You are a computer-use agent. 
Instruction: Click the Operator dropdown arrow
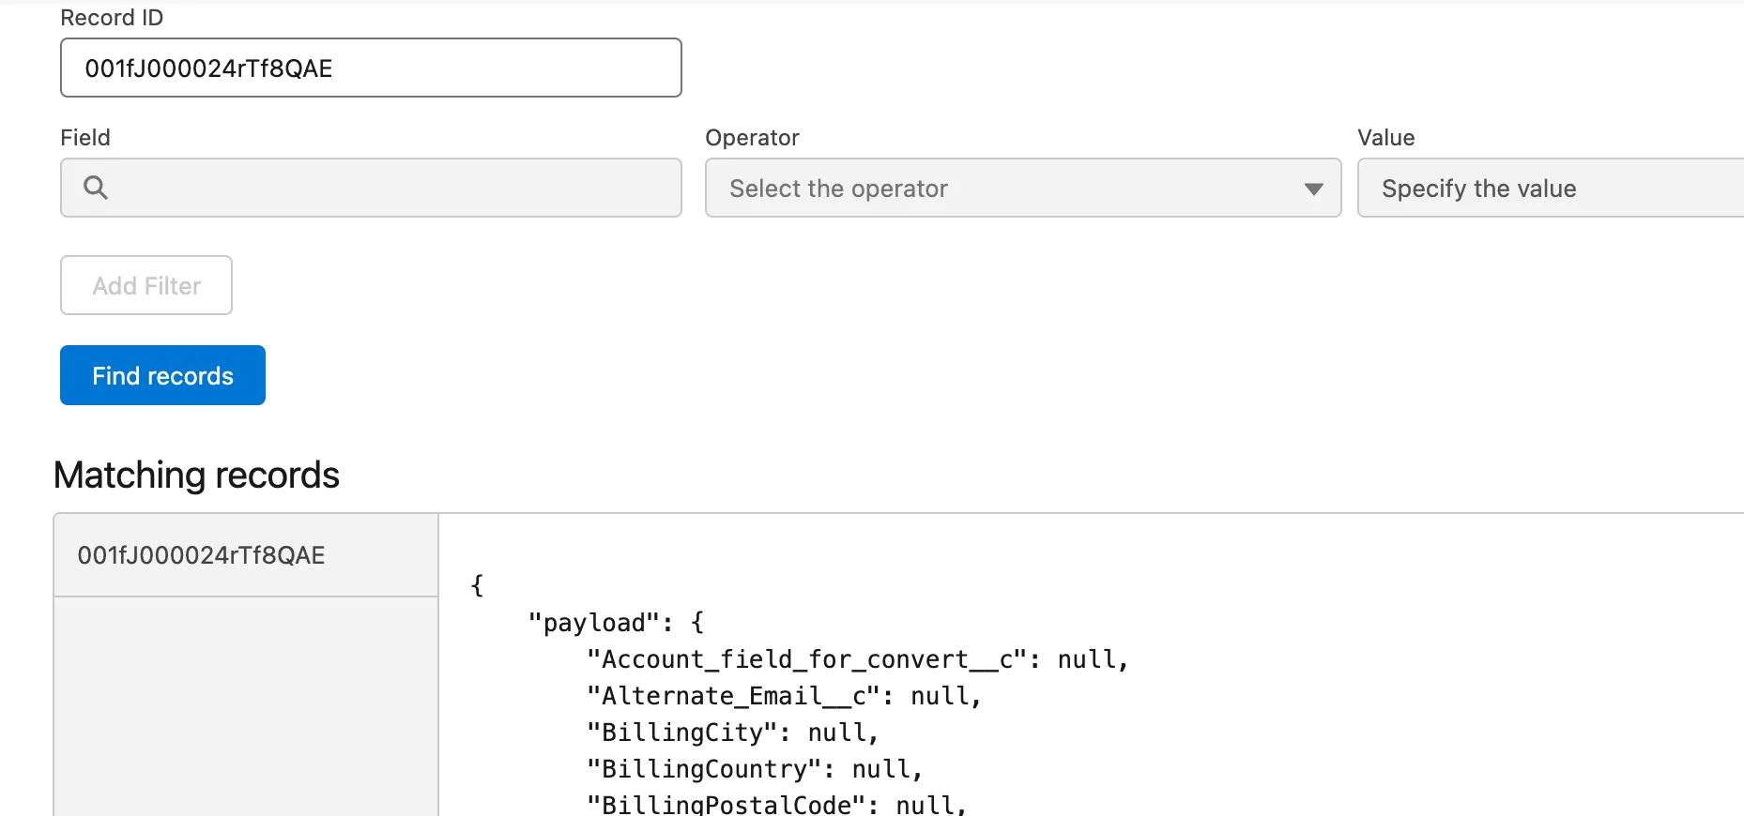coord(1313,189)
